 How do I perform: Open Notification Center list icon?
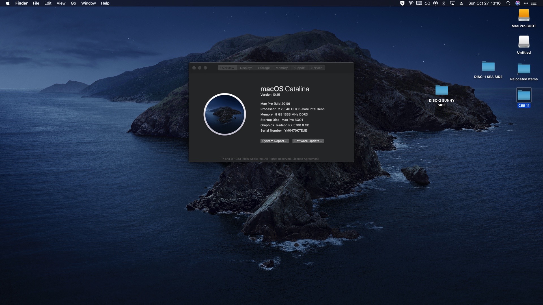[x=534, y=3]
